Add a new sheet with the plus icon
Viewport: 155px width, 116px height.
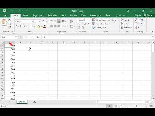click(x=34, y=102)
